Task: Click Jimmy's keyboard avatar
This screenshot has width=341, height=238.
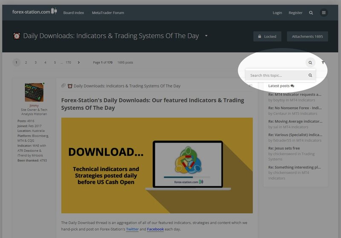Action: click(x=34, y=92)
